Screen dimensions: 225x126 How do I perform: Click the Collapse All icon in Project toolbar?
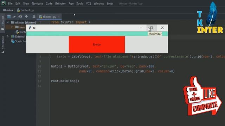click(x=26, y=17)
